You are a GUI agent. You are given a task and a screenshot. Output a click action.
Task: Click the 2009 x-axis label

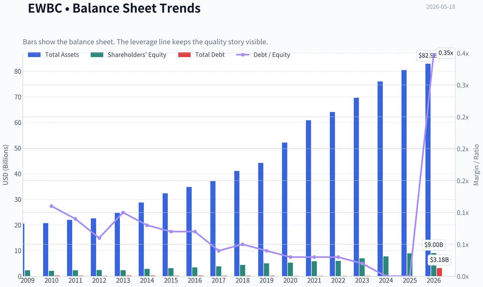pyautogui.click(x=27, y=280)
